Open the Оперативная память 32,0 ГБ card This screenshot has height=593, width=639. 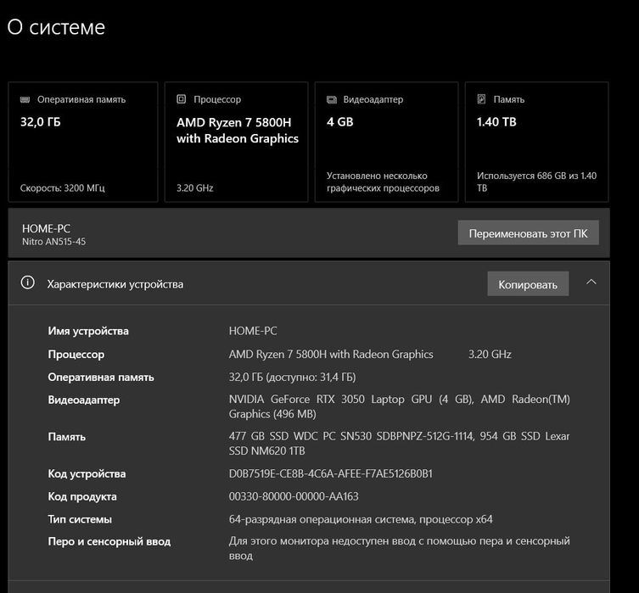(82, 142)
